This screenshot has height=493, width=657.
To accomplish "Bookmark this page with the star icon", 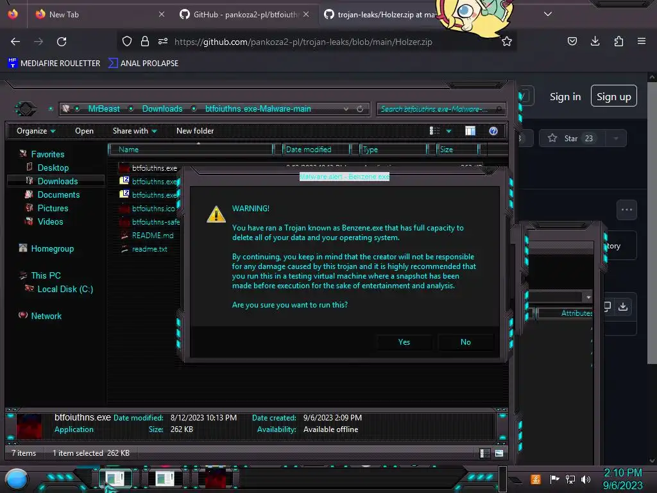I will [507, 41].
